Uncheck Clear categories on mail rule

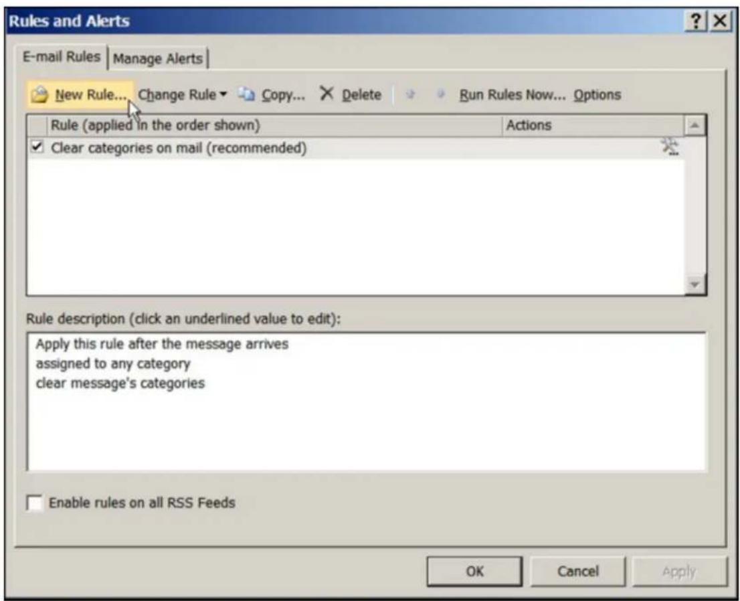tap(36, 147)
